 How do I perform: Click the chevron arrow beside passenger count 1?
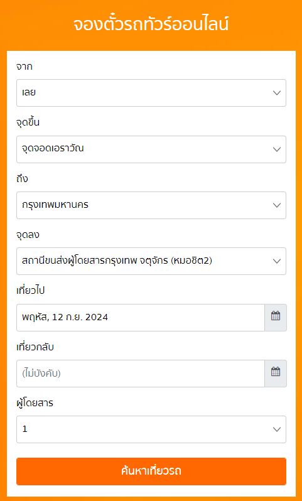point(277,429)
